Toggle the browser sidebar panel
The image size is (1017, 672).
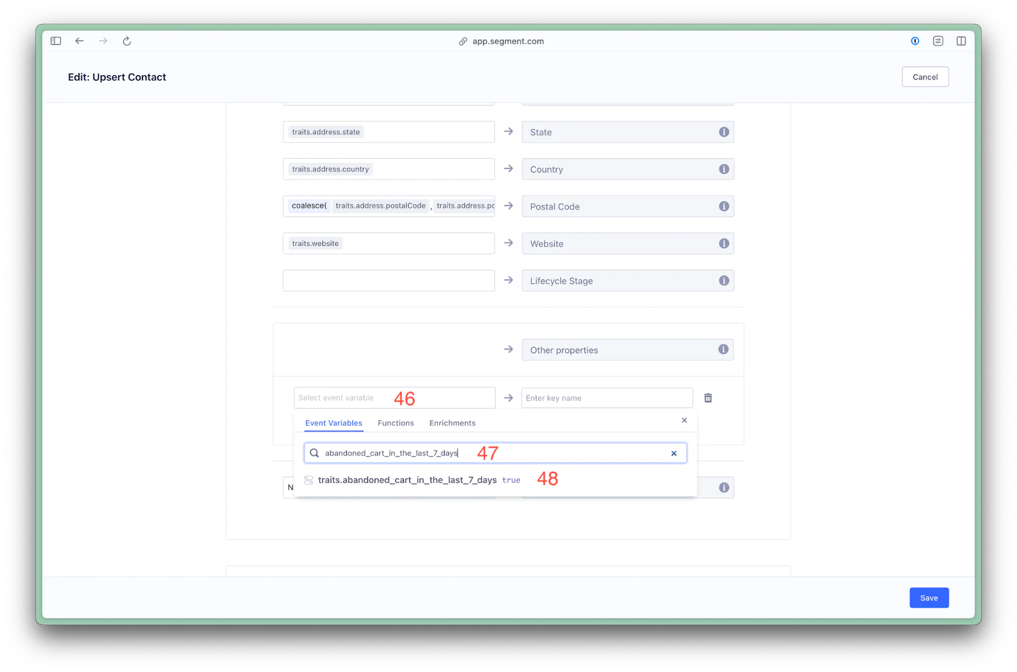[56, 41]
